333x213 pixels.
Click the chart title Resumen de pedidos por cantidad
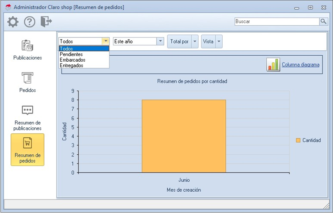point(192,81)
